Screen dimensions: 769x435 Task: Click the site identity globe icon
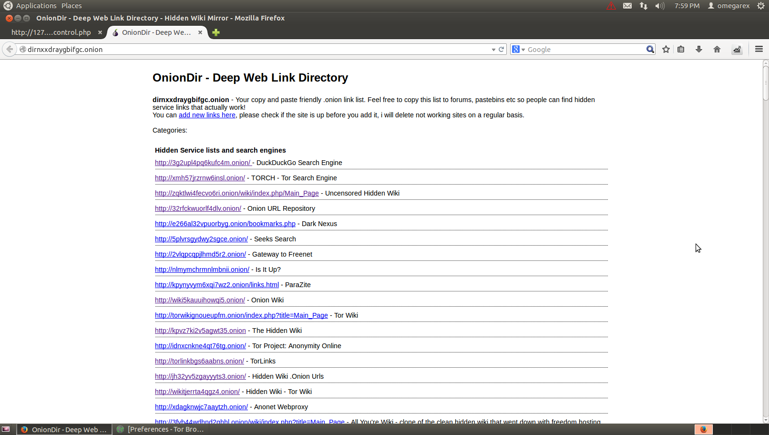pyautogui.click(x=22, y=49)
